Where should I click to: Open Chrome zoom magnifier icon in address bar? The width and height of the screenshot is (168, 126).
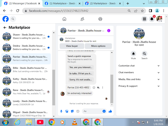click(x=129, y=11)
